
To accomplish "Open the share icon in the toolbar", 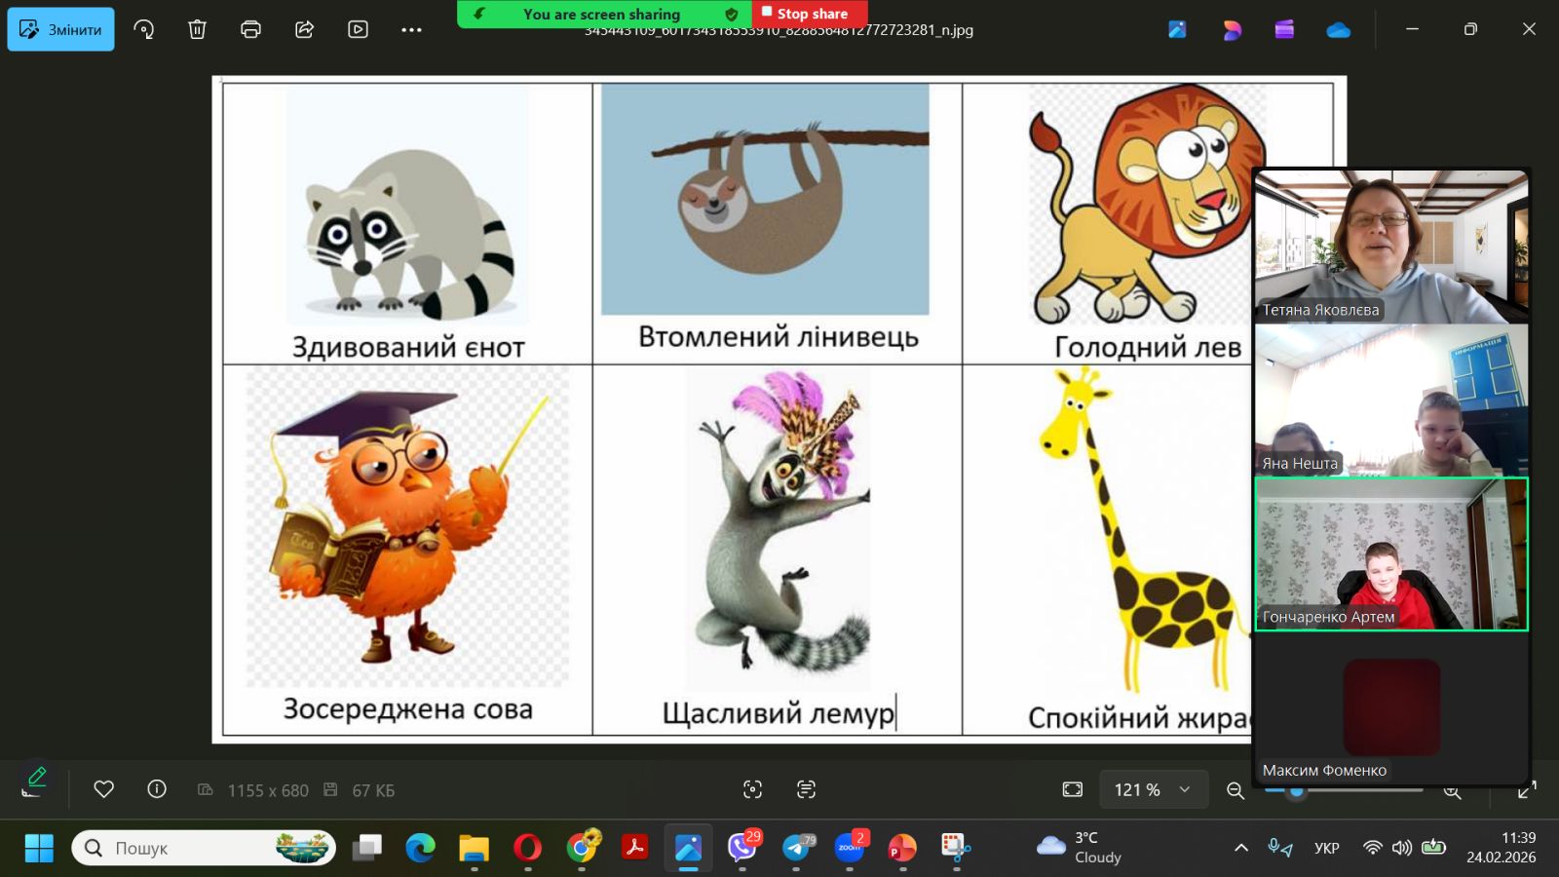I will [x=304, y=29].
